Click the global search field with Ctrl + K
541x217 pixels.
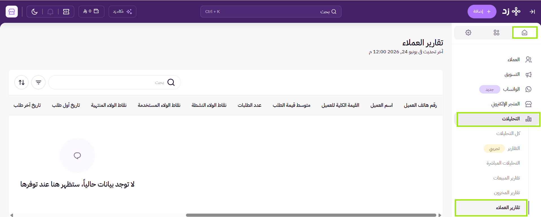(x=271, y=12)
